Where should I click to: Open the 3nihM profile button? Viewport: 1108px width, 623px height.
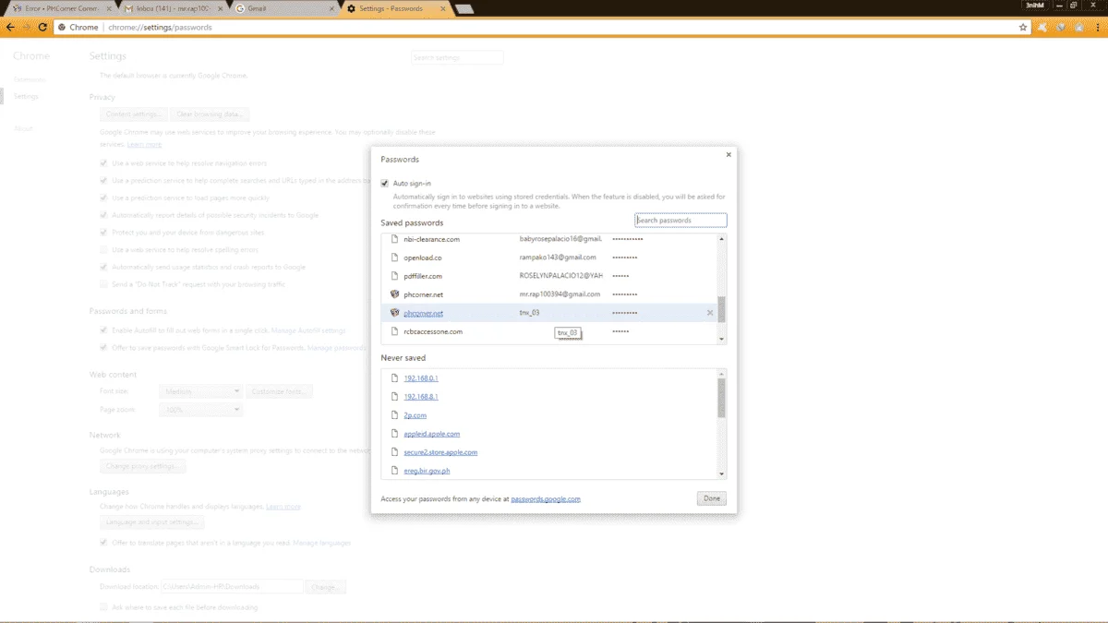(x=1034, y=6)
